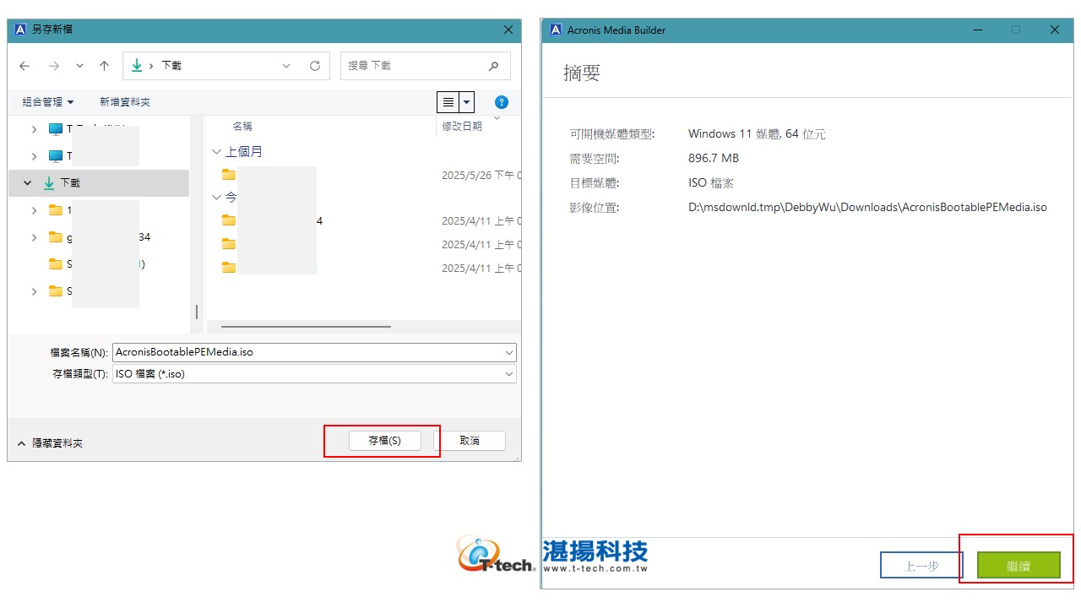Toggle 隱藏資料夾 at bottom left
The height and width of the screenshot is (608, 1081).
(51, 442)
